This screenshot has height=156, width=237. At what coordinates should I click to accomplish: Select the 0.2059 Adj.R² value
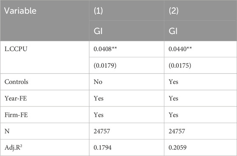click(178, 147)
